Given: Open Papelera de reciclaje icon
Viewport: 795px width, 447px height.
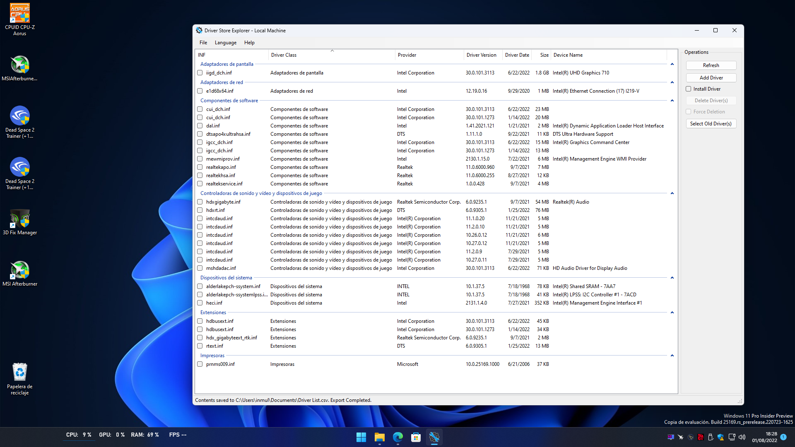Looking at the screenshot, I should coord(19,379).
